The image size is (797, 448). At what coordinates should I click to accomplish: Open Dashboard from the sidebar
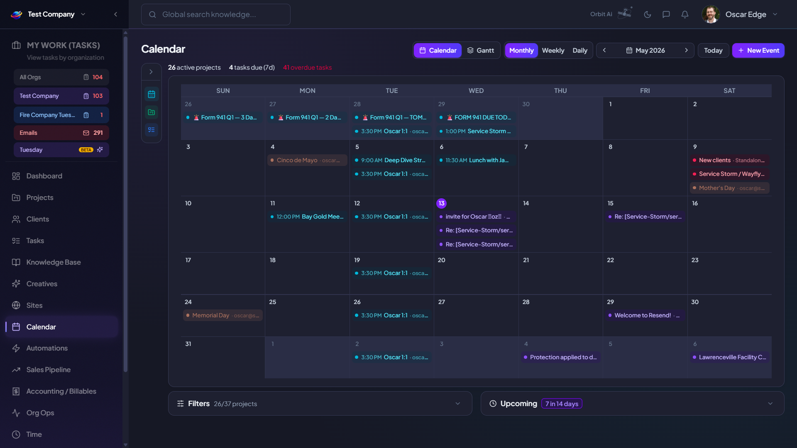(61, 176)
